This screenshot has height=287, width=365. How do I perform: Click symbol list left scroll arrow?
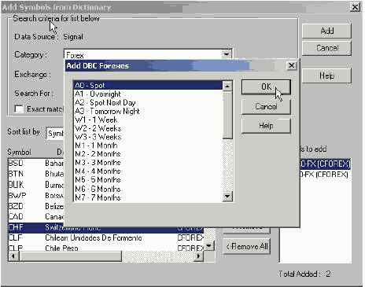pos(13,256)
